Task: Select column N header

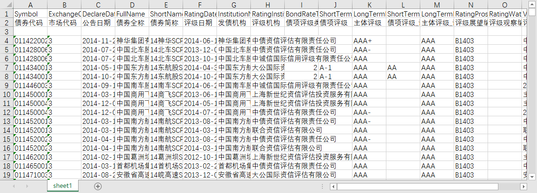Action: coord(471,5)
